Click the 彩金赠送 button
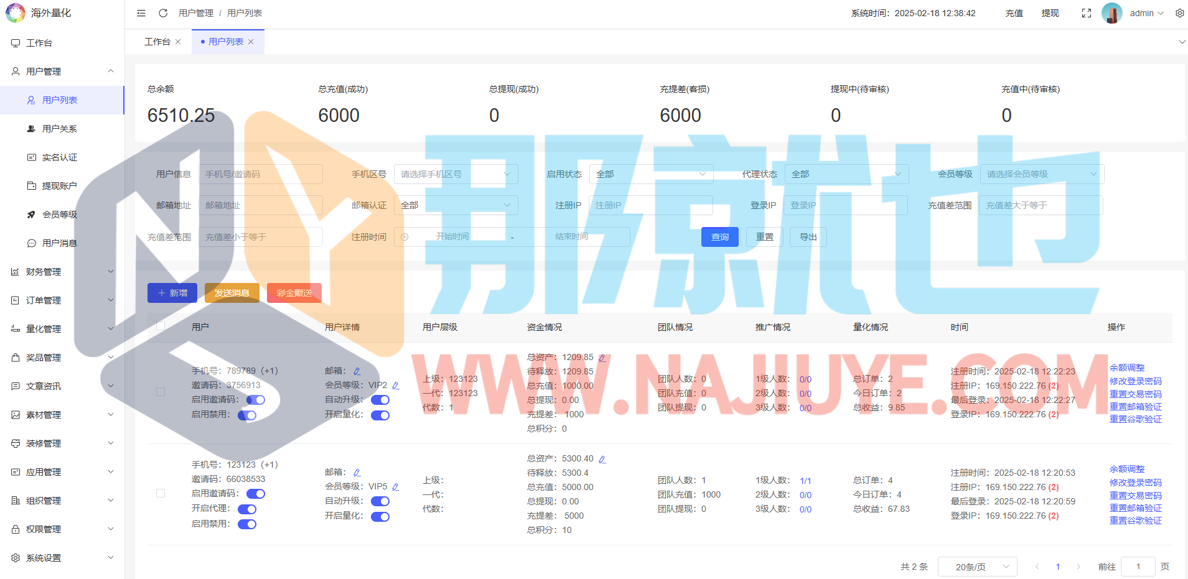 coord(294,293)
